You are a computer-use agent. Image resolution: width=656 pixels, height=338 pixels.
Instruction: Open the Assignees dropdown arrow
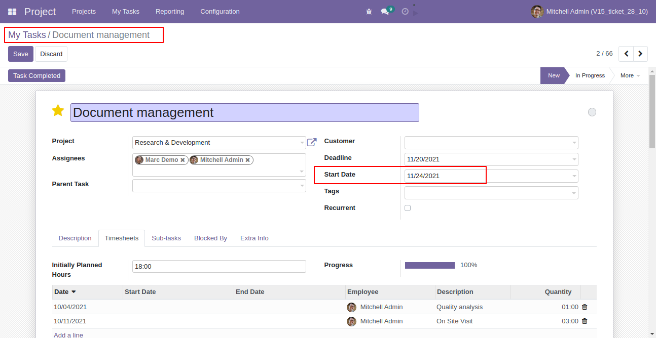tap(302, 172)
